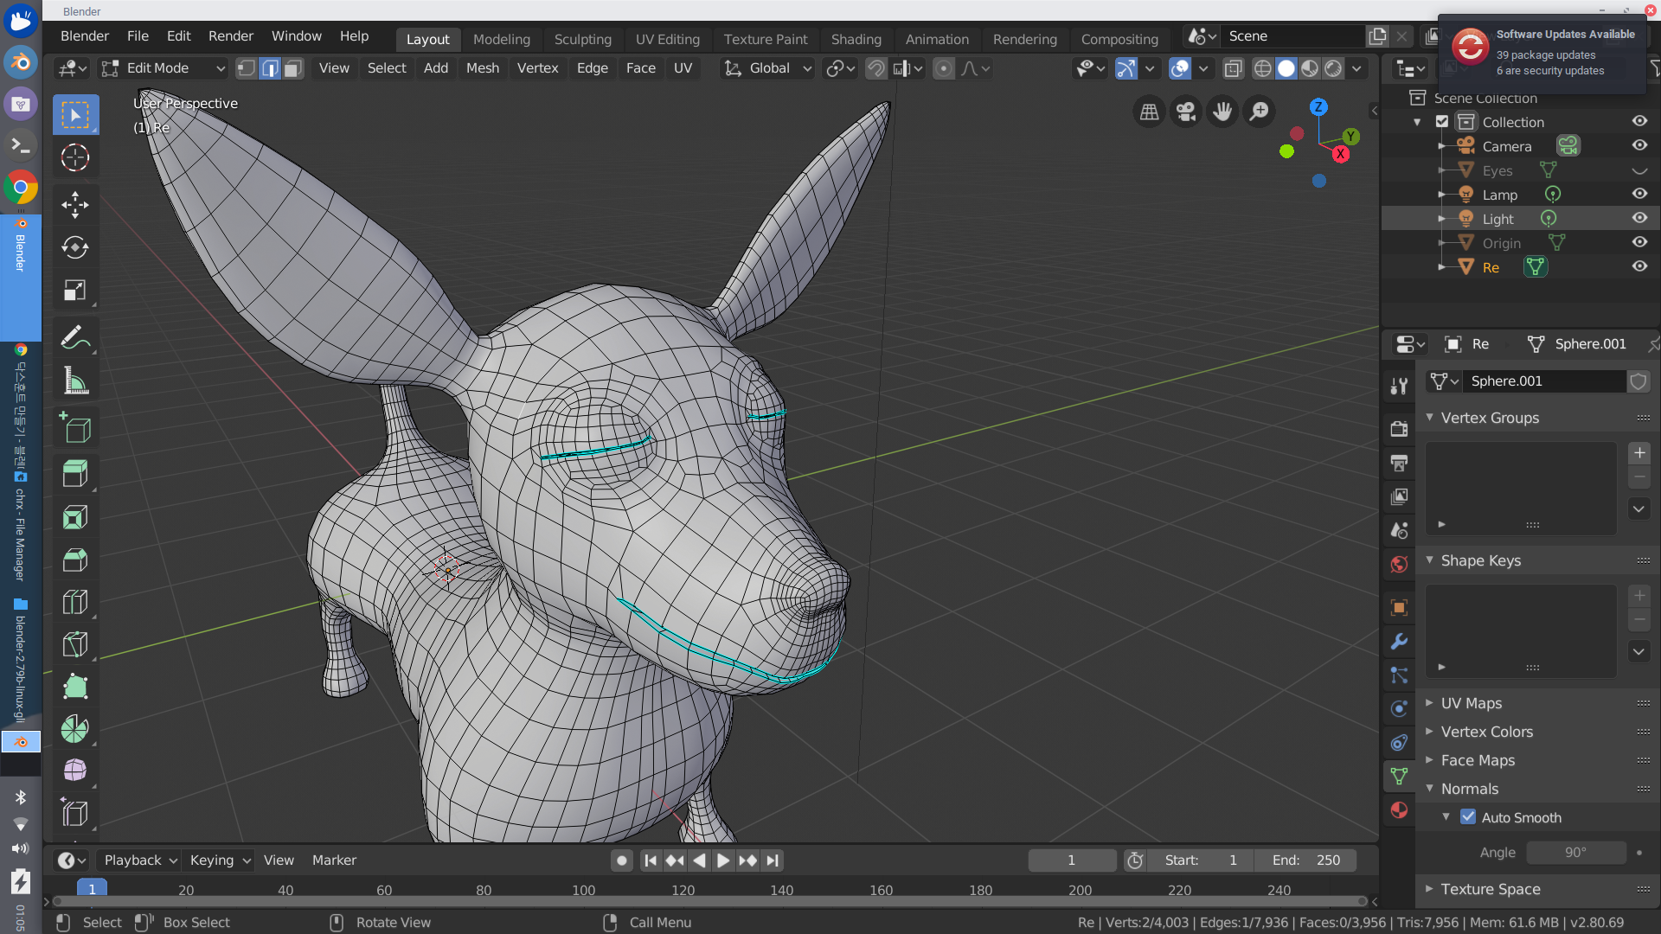This screenshot has height=934, width=1661.
Task: Open the World properties tab
Action: [1399, 564]
